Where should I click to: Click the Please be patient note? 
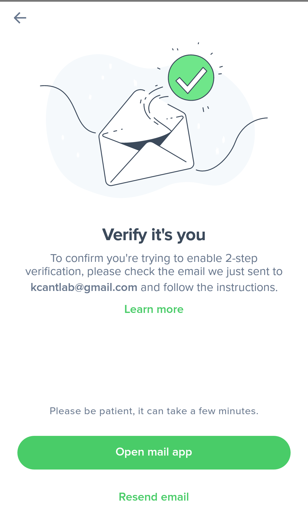(154, 411)
